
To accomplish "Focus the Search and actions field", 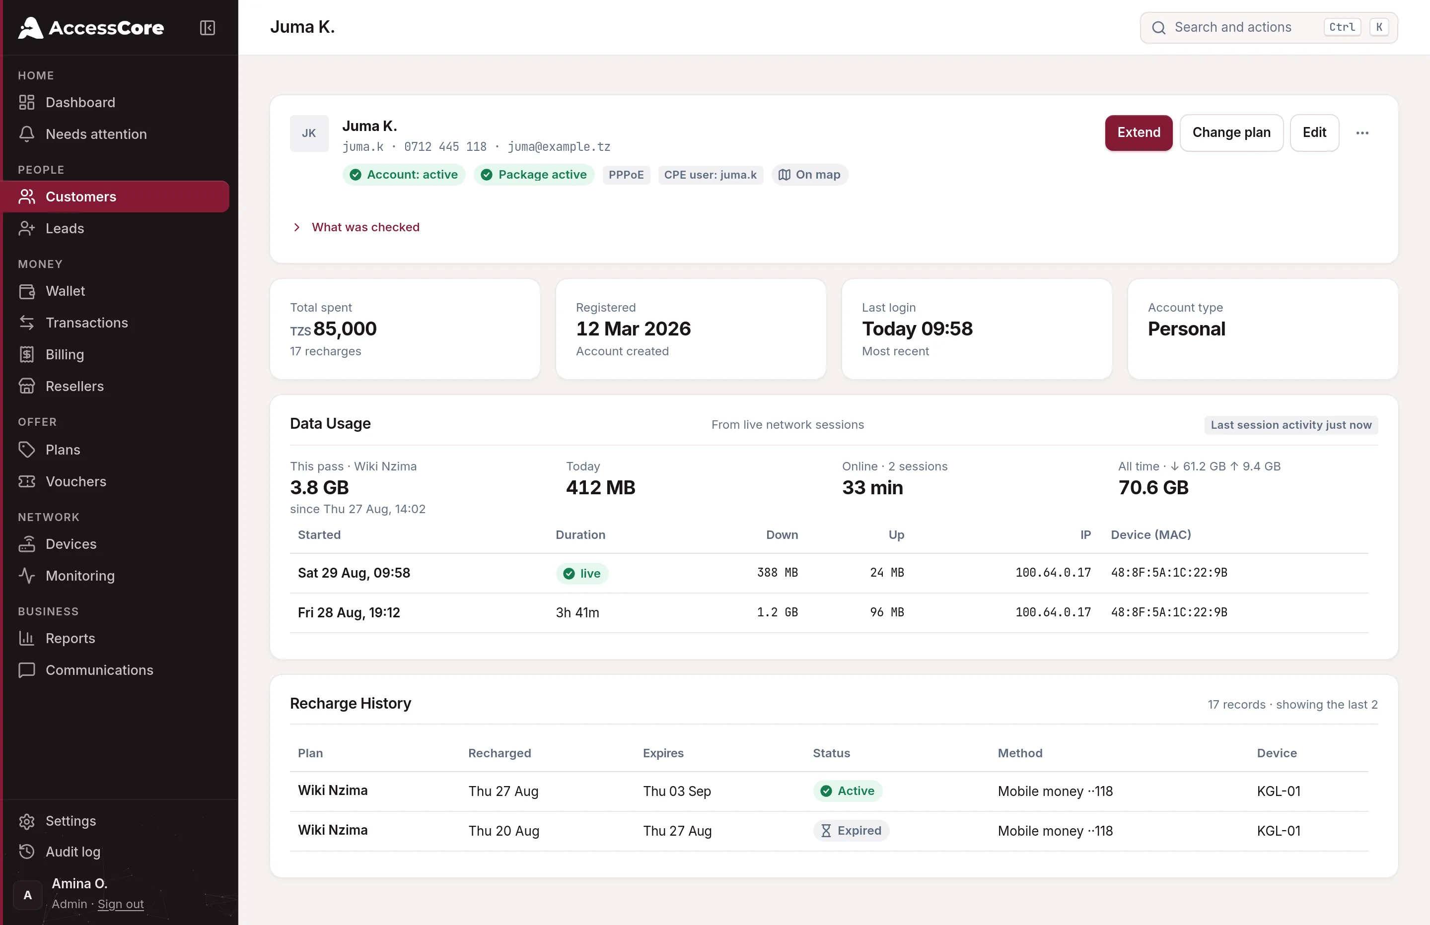I will tap(1268, 28).
